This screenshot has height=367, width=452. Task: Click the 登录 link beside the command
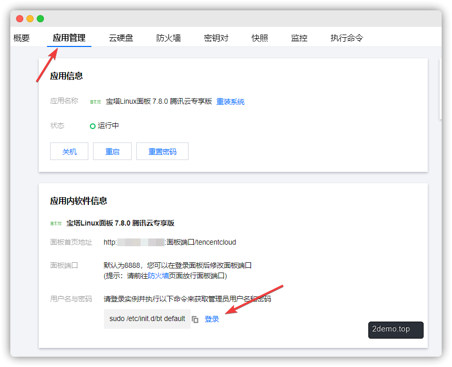212,319
